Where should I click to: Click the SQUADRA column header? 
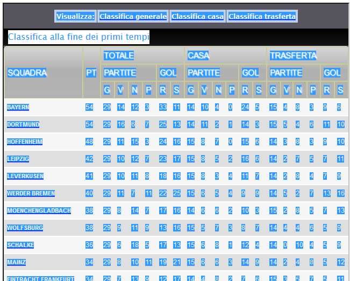pos(27,73)
